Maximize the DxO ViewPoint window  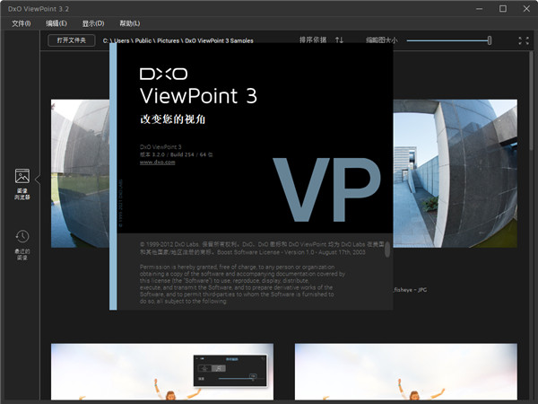coord(502,9)
